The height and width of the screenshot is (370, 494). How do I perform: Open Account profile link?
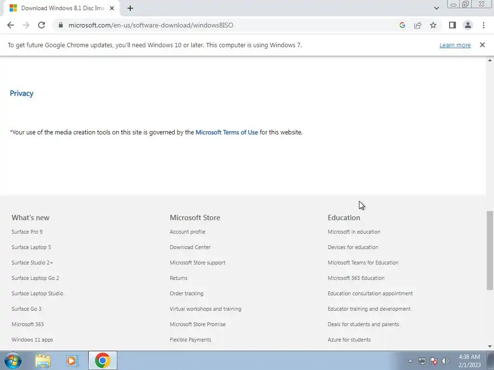pos(188,232)
